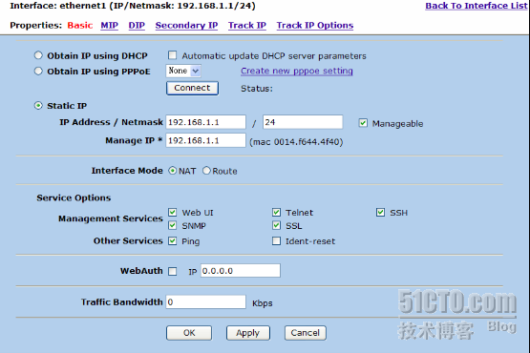
Task: Open the Basic properties tab
Action: pyautogui.click(x=80, y=26)
